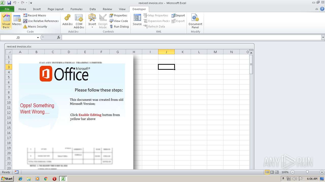Open control Properties
This screenshot has height=182, width=325.
coord(118,15)
